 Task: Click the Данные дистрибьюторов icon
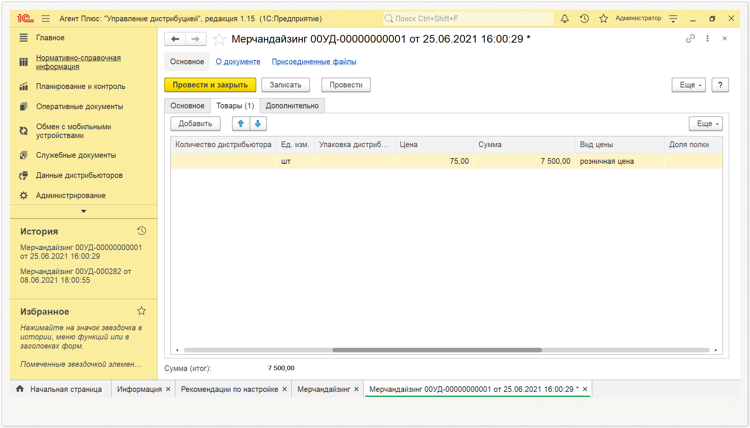point(24,175)
